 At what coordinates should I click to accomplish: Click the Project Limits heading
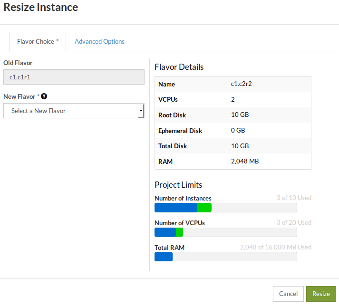pyautogui.click(x=178, y=185)
